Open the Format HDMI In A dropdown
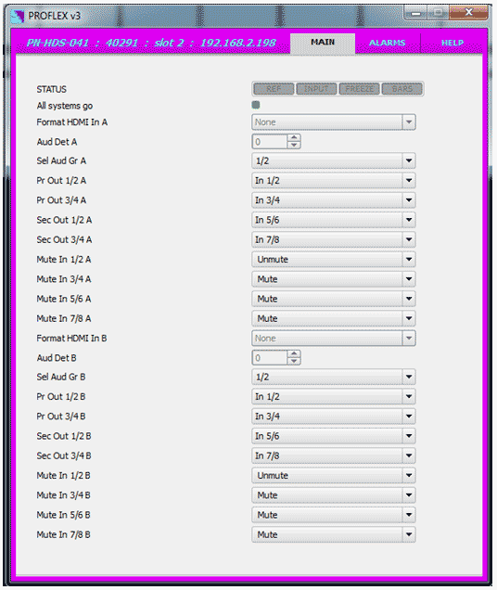The height and width of the screenshot is (590, 497). 333,122
